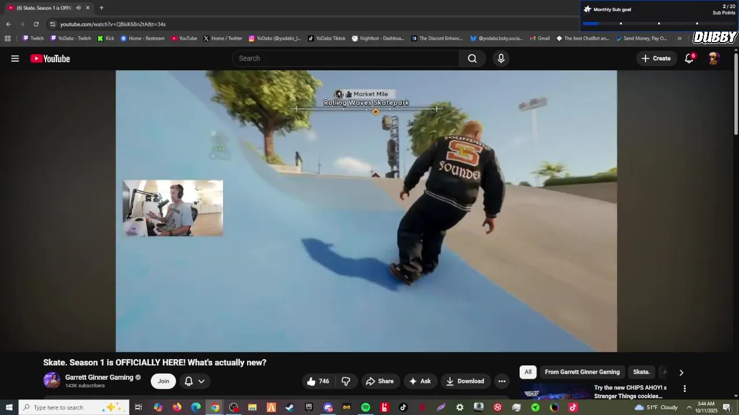Open the Windows Start menu
Screen dimensions: 739x415
pos(9,408)
